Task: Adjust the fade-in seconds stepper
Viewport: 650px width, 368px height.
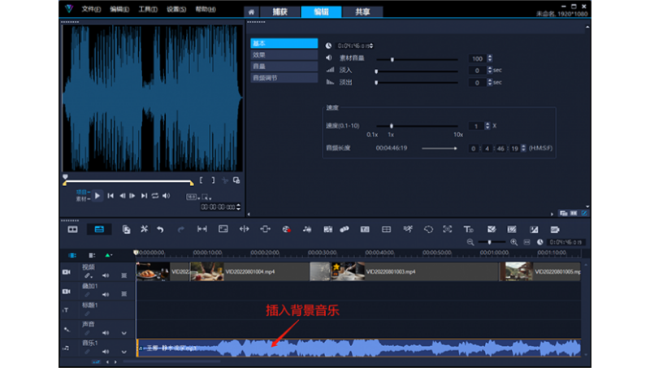Action: tap(490, 71)
